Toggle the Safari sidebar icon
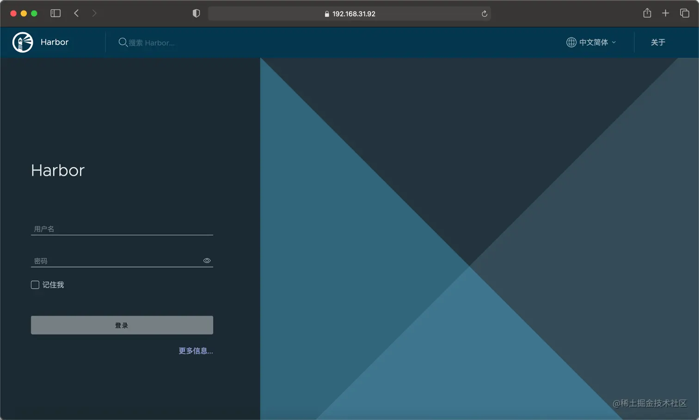 click(x=55, y=13)
